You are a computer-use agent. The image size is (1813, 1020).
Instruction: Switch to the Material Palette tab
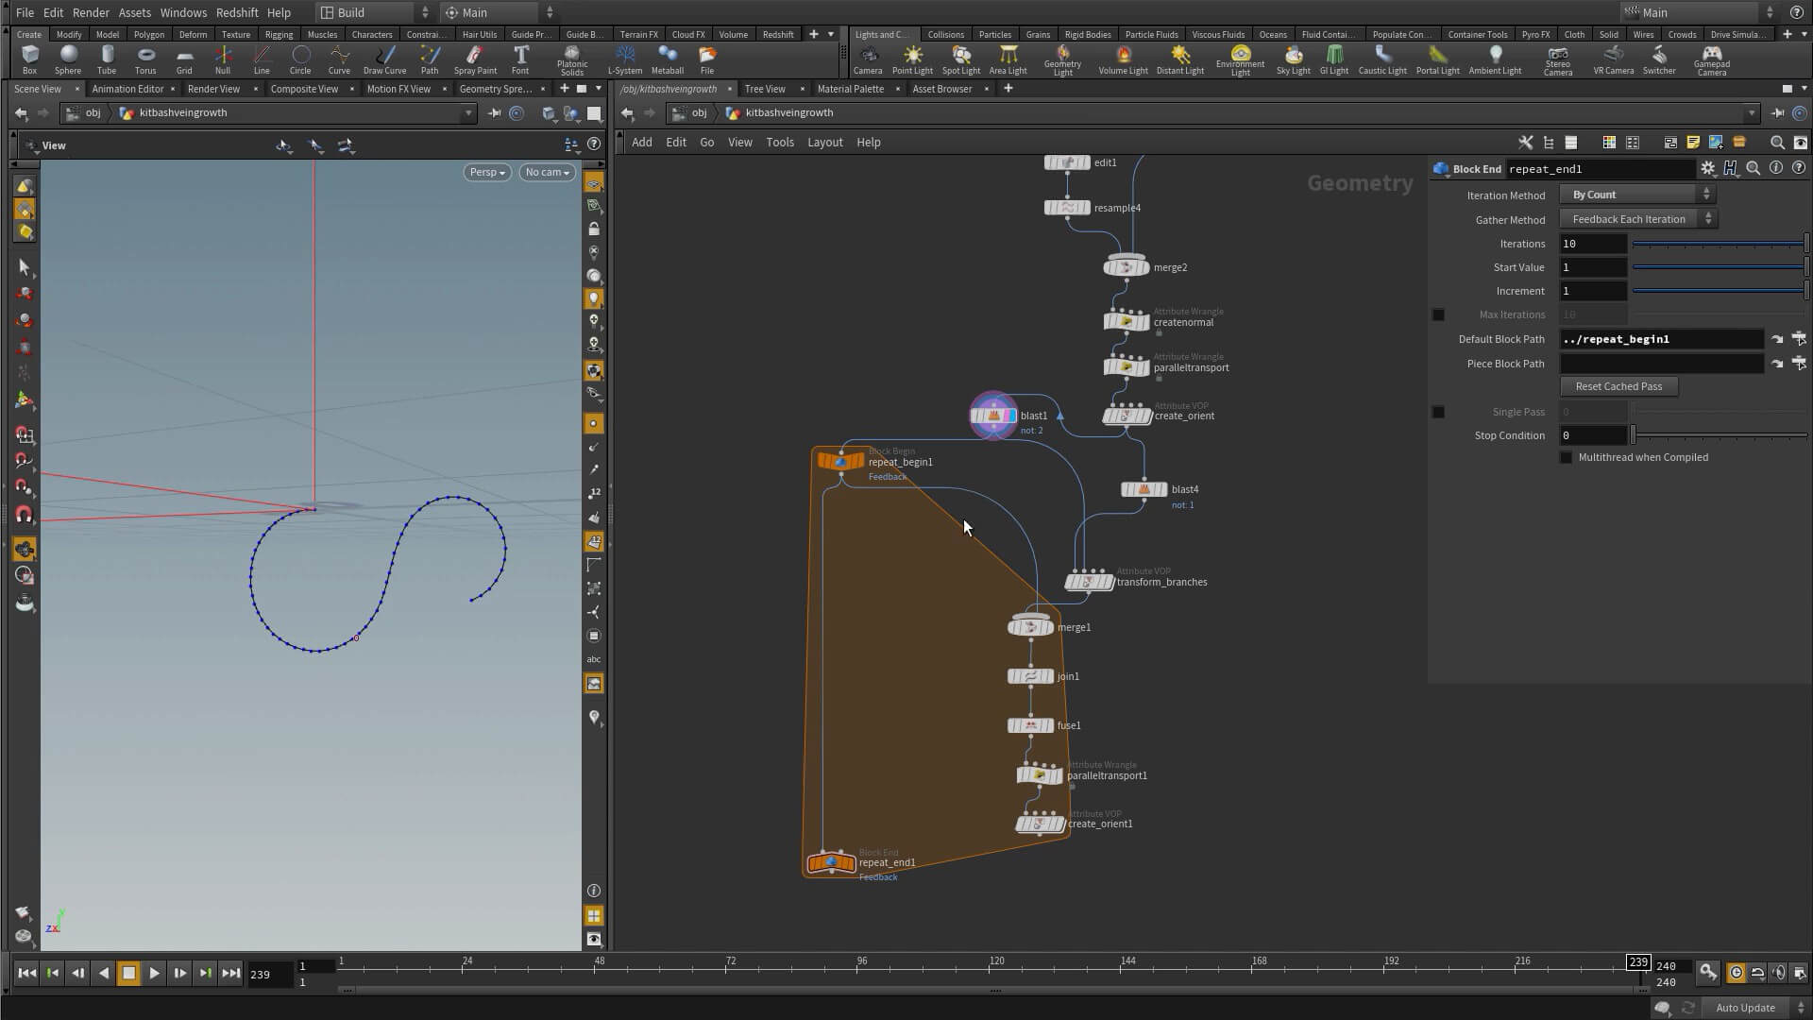point(850,89)
